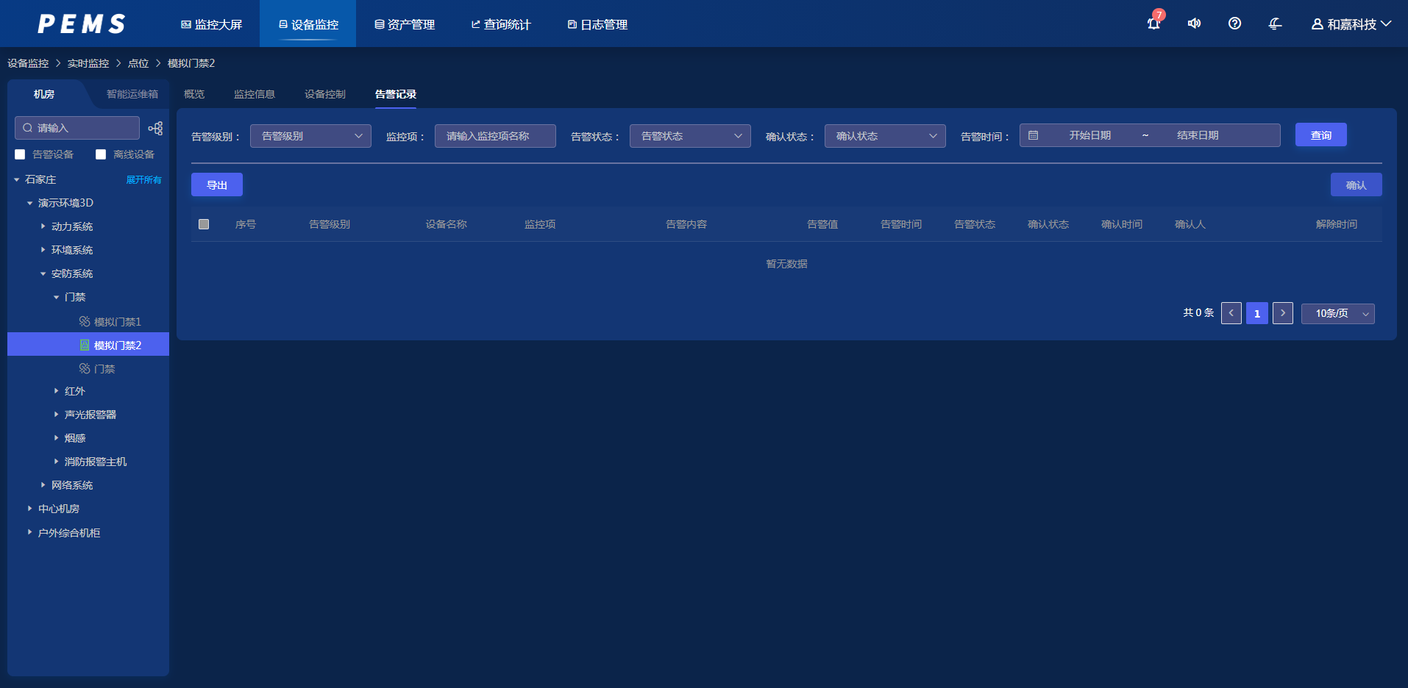
Task: Go to previous page arrow
Action: tap(1231, 313)
